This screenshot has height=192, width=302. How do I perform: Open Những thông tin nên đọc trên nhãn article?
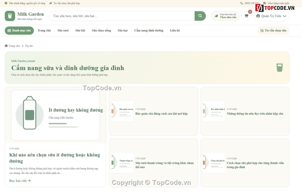(255, 114)
